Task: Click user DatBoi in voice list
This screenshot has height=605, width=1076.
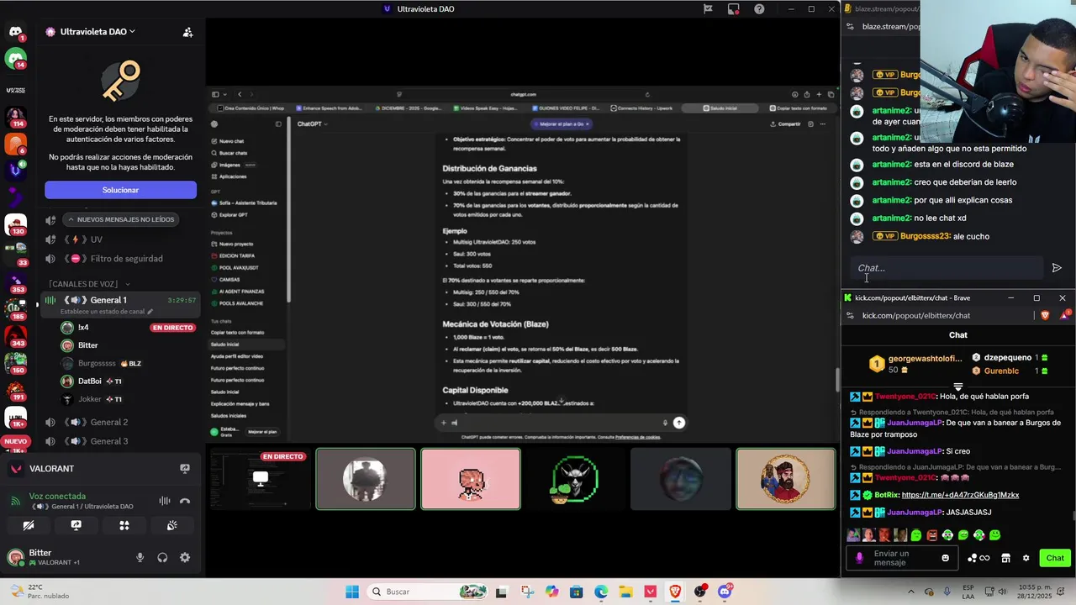Action: [x=89, y=381]
